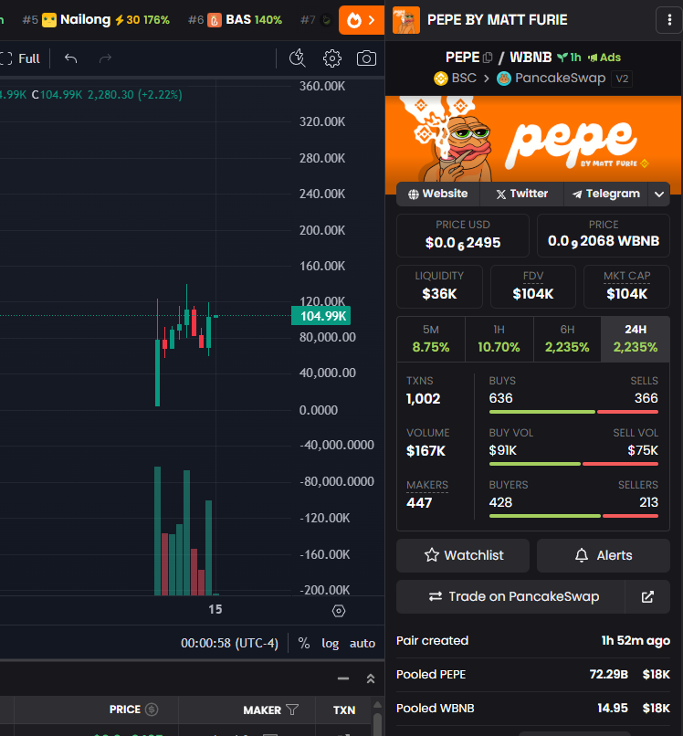683x736 pixels.
Task: Click the Pair created 1h 52m ago row
Action: (532, 641)
